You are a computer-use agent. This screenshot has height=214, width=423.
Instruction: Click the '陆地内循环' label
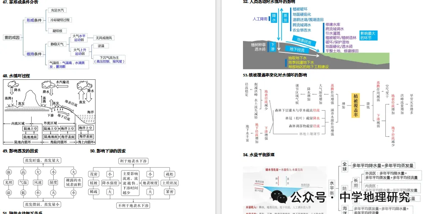tap(23, 142)
